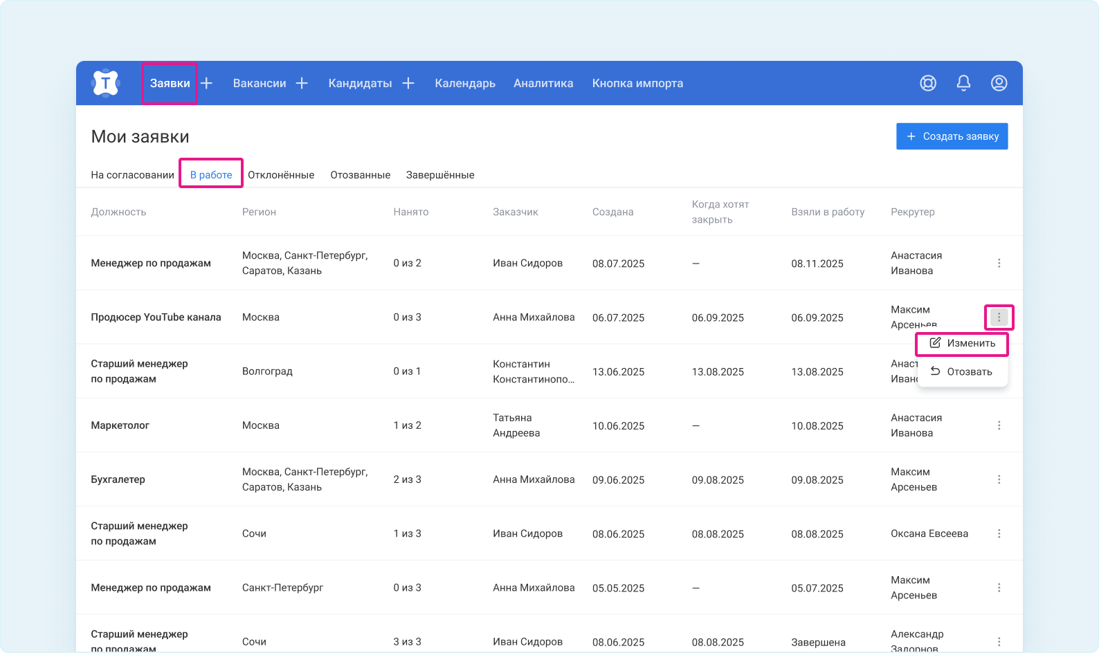The image size is (1099, 653).
Task: Open three-dot menu for Маркетолог row
Action: click(999, 425)
